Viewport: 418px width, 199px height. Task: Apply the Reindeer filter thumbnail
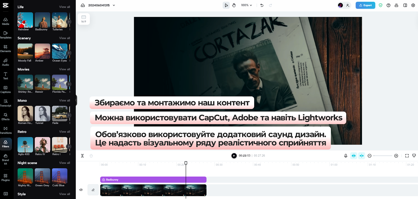(x=25, y=20)
